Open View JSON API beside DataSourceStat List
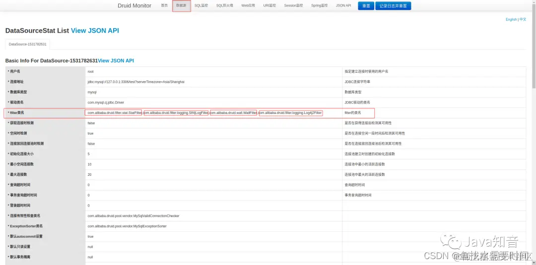 [95, 31]
